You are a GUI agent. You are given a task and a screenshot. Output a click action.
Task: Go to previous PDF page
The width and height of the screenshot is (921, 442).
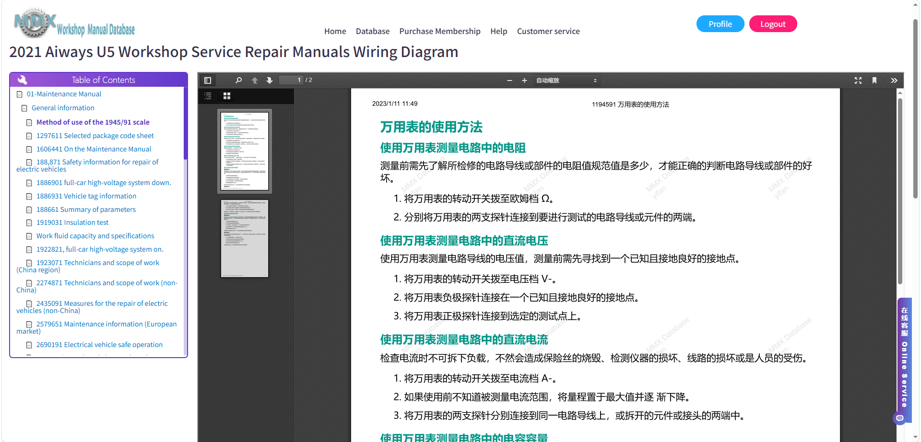point(255,81)
